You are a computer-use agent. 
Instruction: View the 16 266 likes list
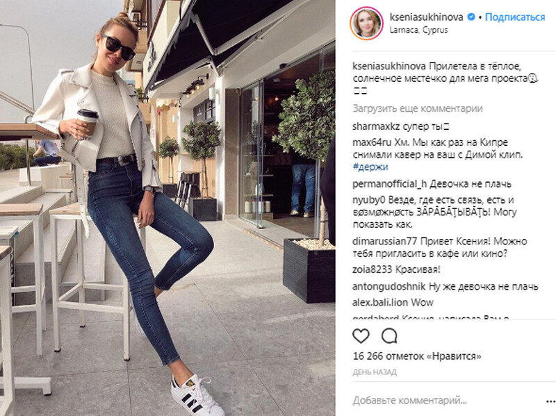click(417, 356)
